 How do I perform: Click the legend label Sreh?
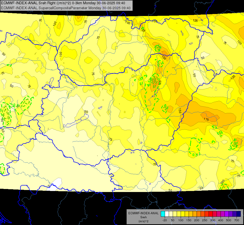tap(144, 217)
